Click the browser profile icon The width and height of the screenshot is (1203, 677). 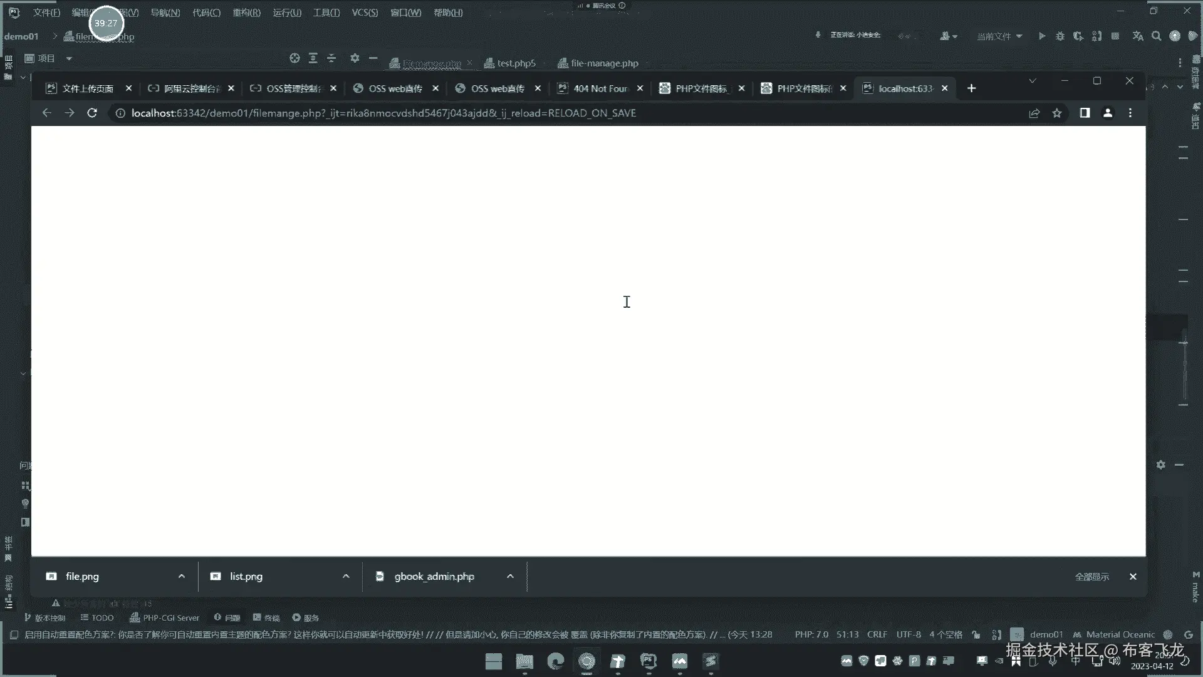[1108, 113]
